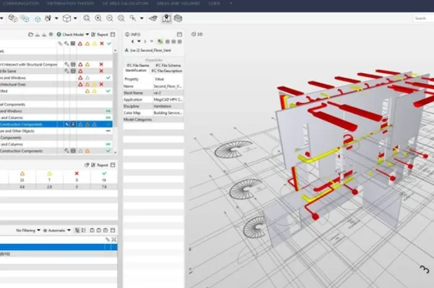
Task: Click Report in the result summary panel
Action: (102, 165)
